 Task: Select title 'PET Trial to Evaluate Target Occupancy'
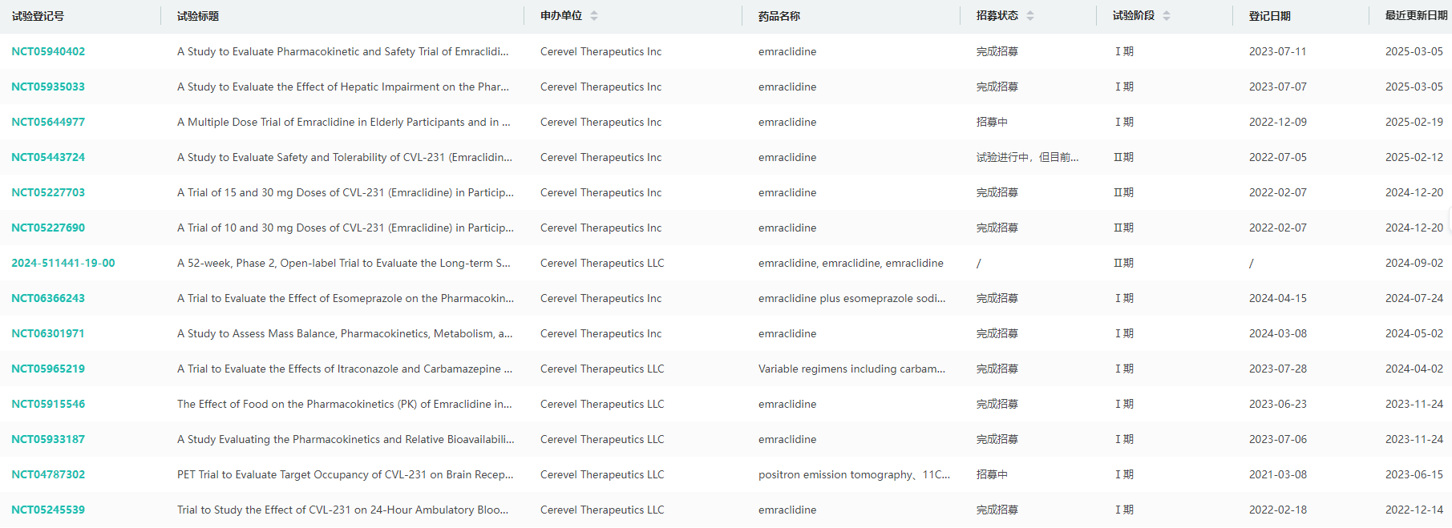point(346,474)
